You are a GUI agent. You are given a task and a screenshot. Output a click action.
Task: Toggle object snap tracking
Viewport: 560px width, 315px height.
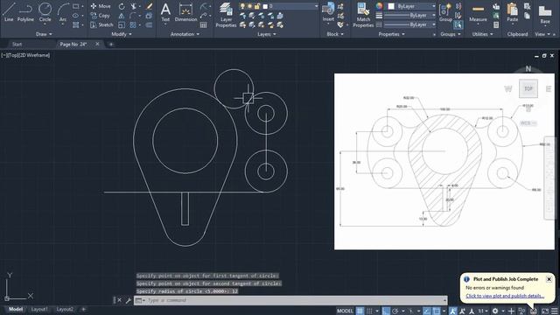[427, 311]
